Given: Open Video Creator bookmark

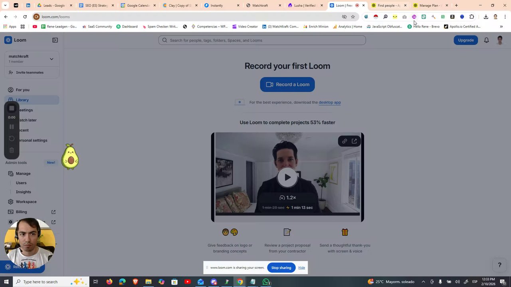Looking at the screenshot, I should (x=245, y=27).
